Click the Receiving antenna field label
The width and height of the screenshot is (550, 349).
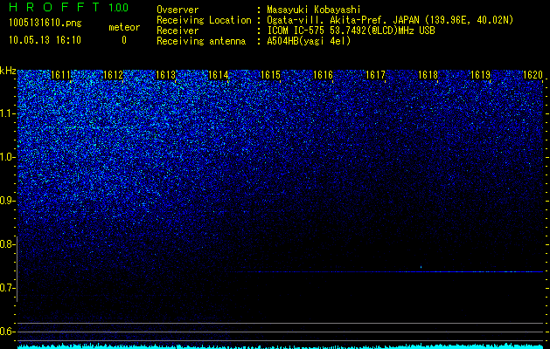(x=201, y=41)
